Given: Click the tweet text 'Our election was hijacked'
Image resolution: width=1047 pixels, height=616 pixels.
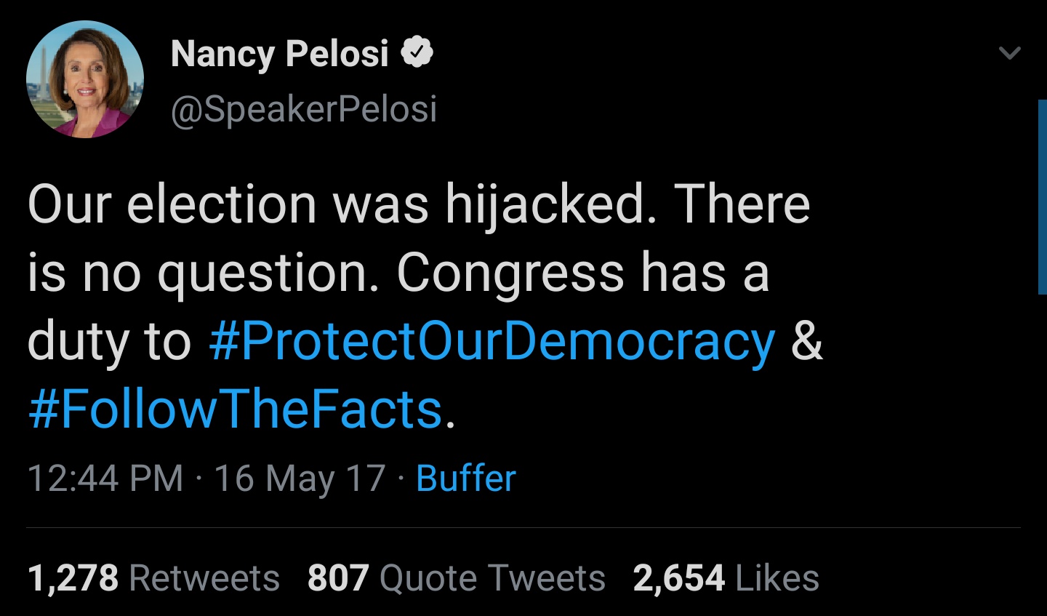Looking at the screenshot, I should click(336, 204).
